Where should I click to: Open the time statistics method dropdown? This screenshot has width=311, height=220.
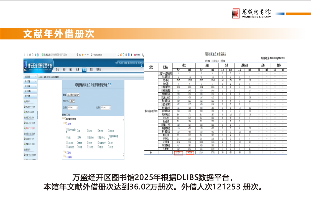click(72, 101)
